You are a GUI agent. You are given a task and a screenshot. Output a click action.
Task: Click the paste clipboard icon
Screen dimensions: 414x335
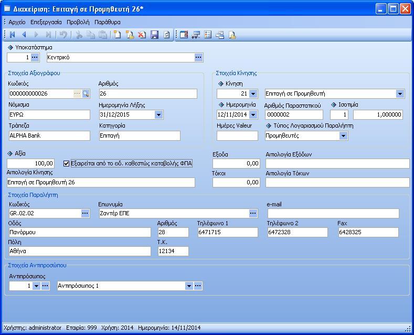click(103, 35)
